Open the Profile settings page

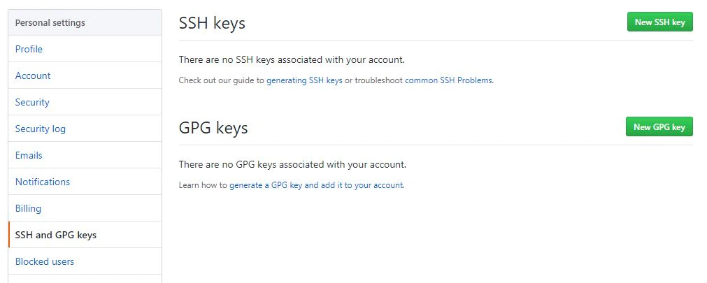[85, 49]
